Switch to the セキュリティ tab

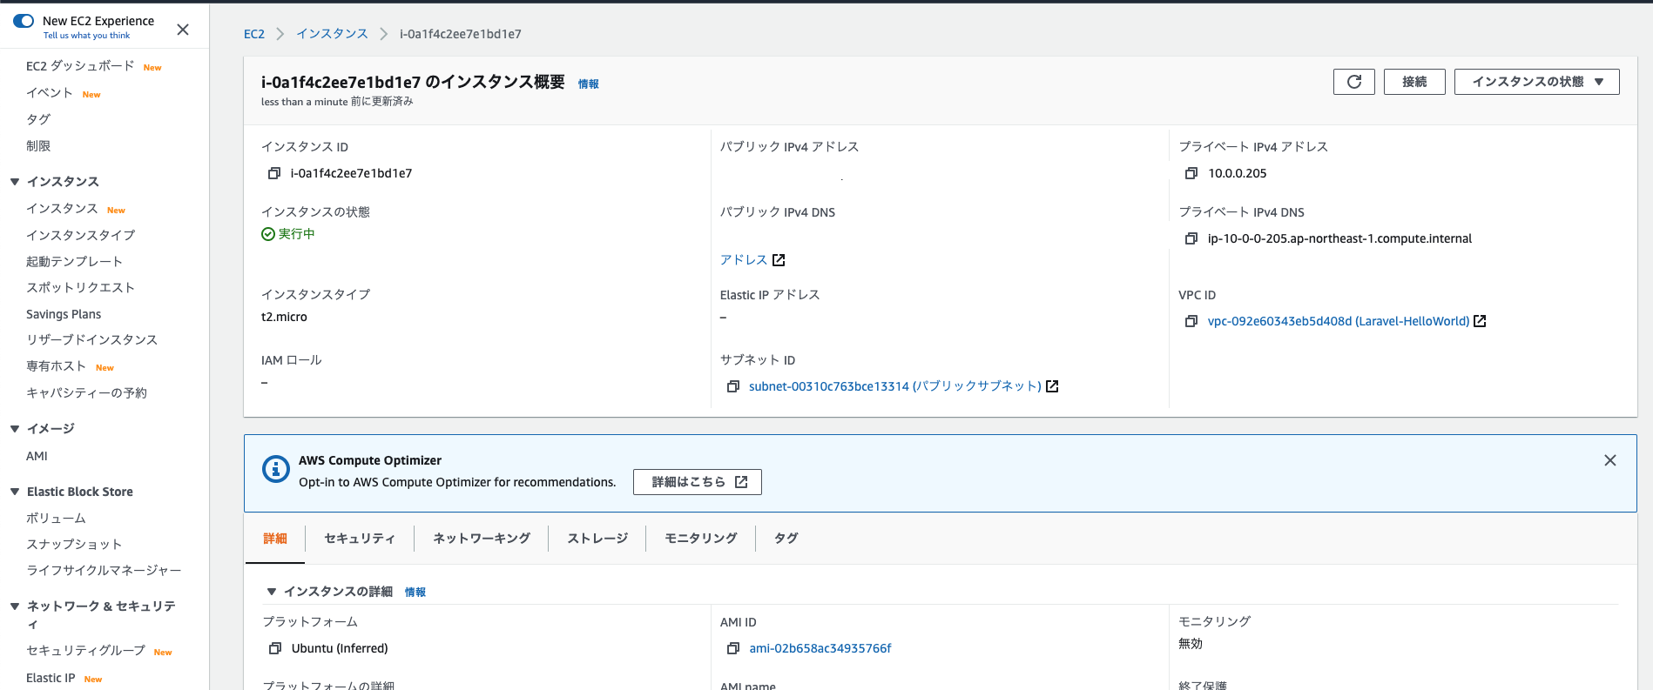[x=360, y=539]
